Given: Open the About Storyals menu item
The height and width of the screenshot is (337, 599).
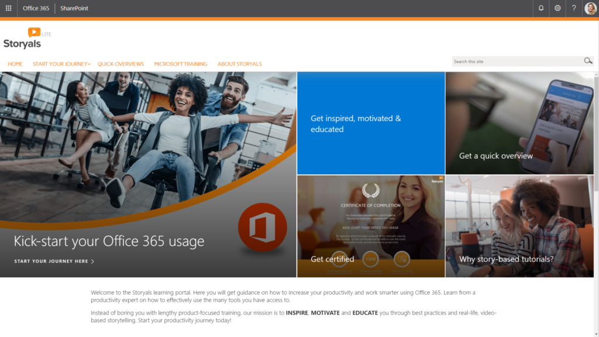Looking at the screenshot, I should pyautogui.click(x=239, y=64).
